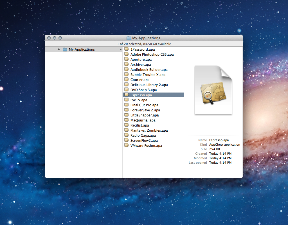Select the LittleSnapper.apa file name
Screen dimensions: 288x225
point(144,115)
